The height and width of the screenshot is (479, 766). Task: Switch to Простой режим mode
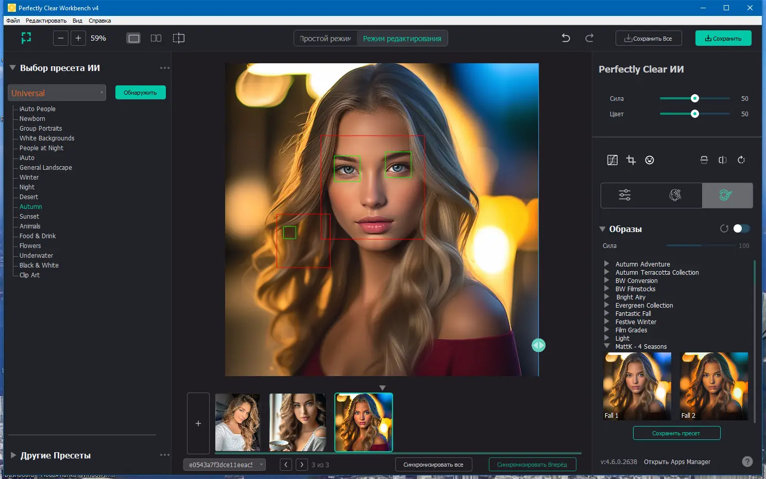point(326,39)
